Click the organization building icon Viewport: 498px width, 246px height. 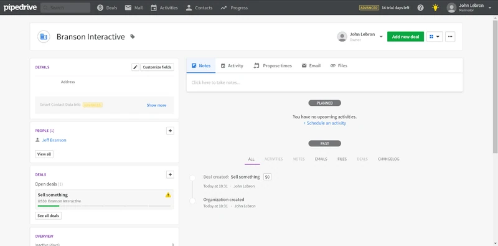pos(44,37)
